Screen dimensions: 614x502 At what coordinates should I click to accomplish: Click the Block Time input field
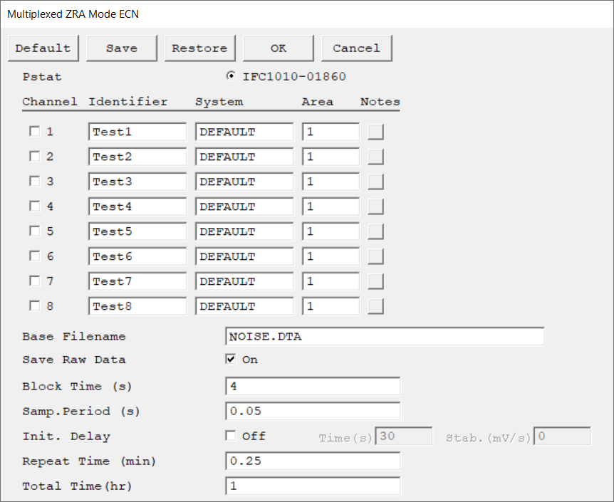(312, 387)
